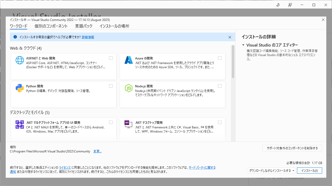
Task: Collapse the Visual Studio のコア エディター section
Action: click(x=243, y=45)
